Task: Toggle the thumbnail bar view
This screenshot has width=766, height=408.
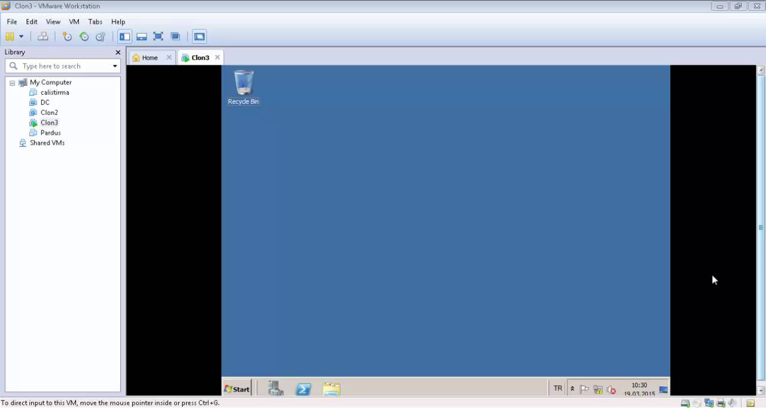Action: click(x=142, y=36)
